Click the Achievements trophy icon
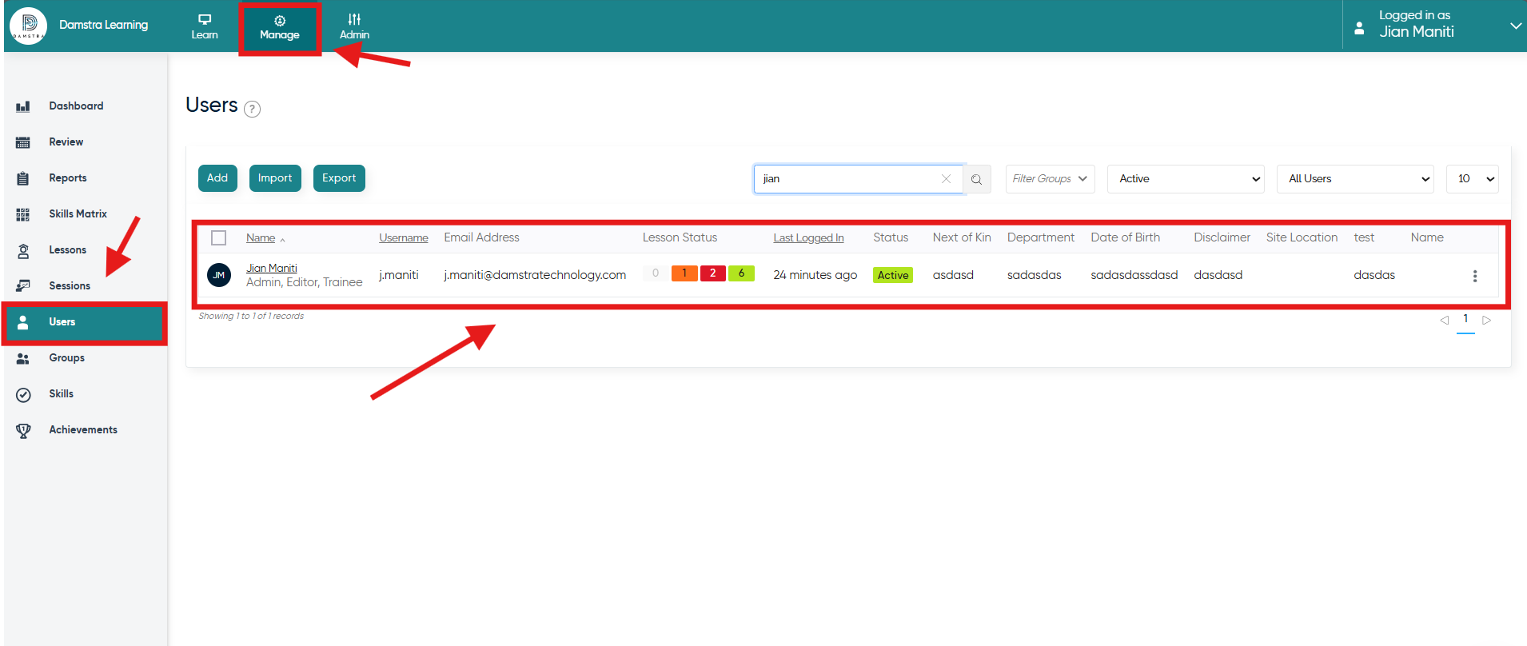The width and height of the screenshot is (1527, 646). (x=23, y=430)
